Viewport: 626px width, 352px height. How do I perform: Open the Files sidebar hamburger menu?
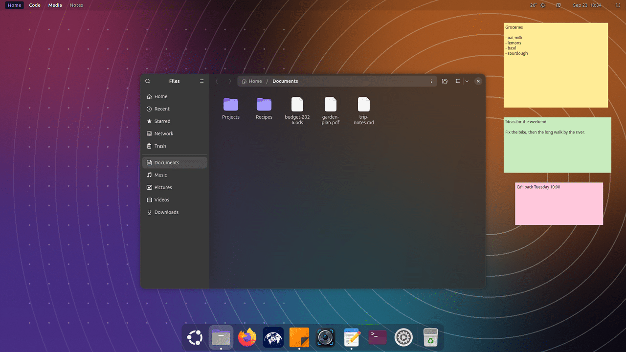[201, 81]
